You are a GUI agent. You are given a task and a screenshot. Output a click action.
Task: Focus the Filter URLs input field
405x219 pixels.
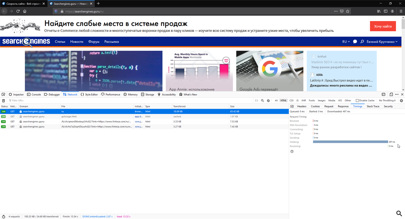click(129, 101)
